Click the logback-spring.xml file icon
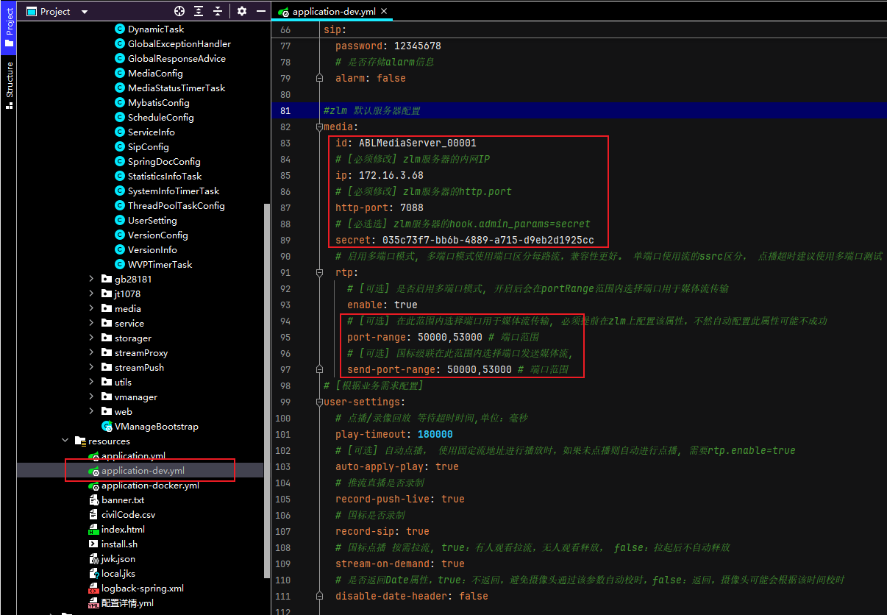This screenshot has height=615, width=887. click(93, 588)
